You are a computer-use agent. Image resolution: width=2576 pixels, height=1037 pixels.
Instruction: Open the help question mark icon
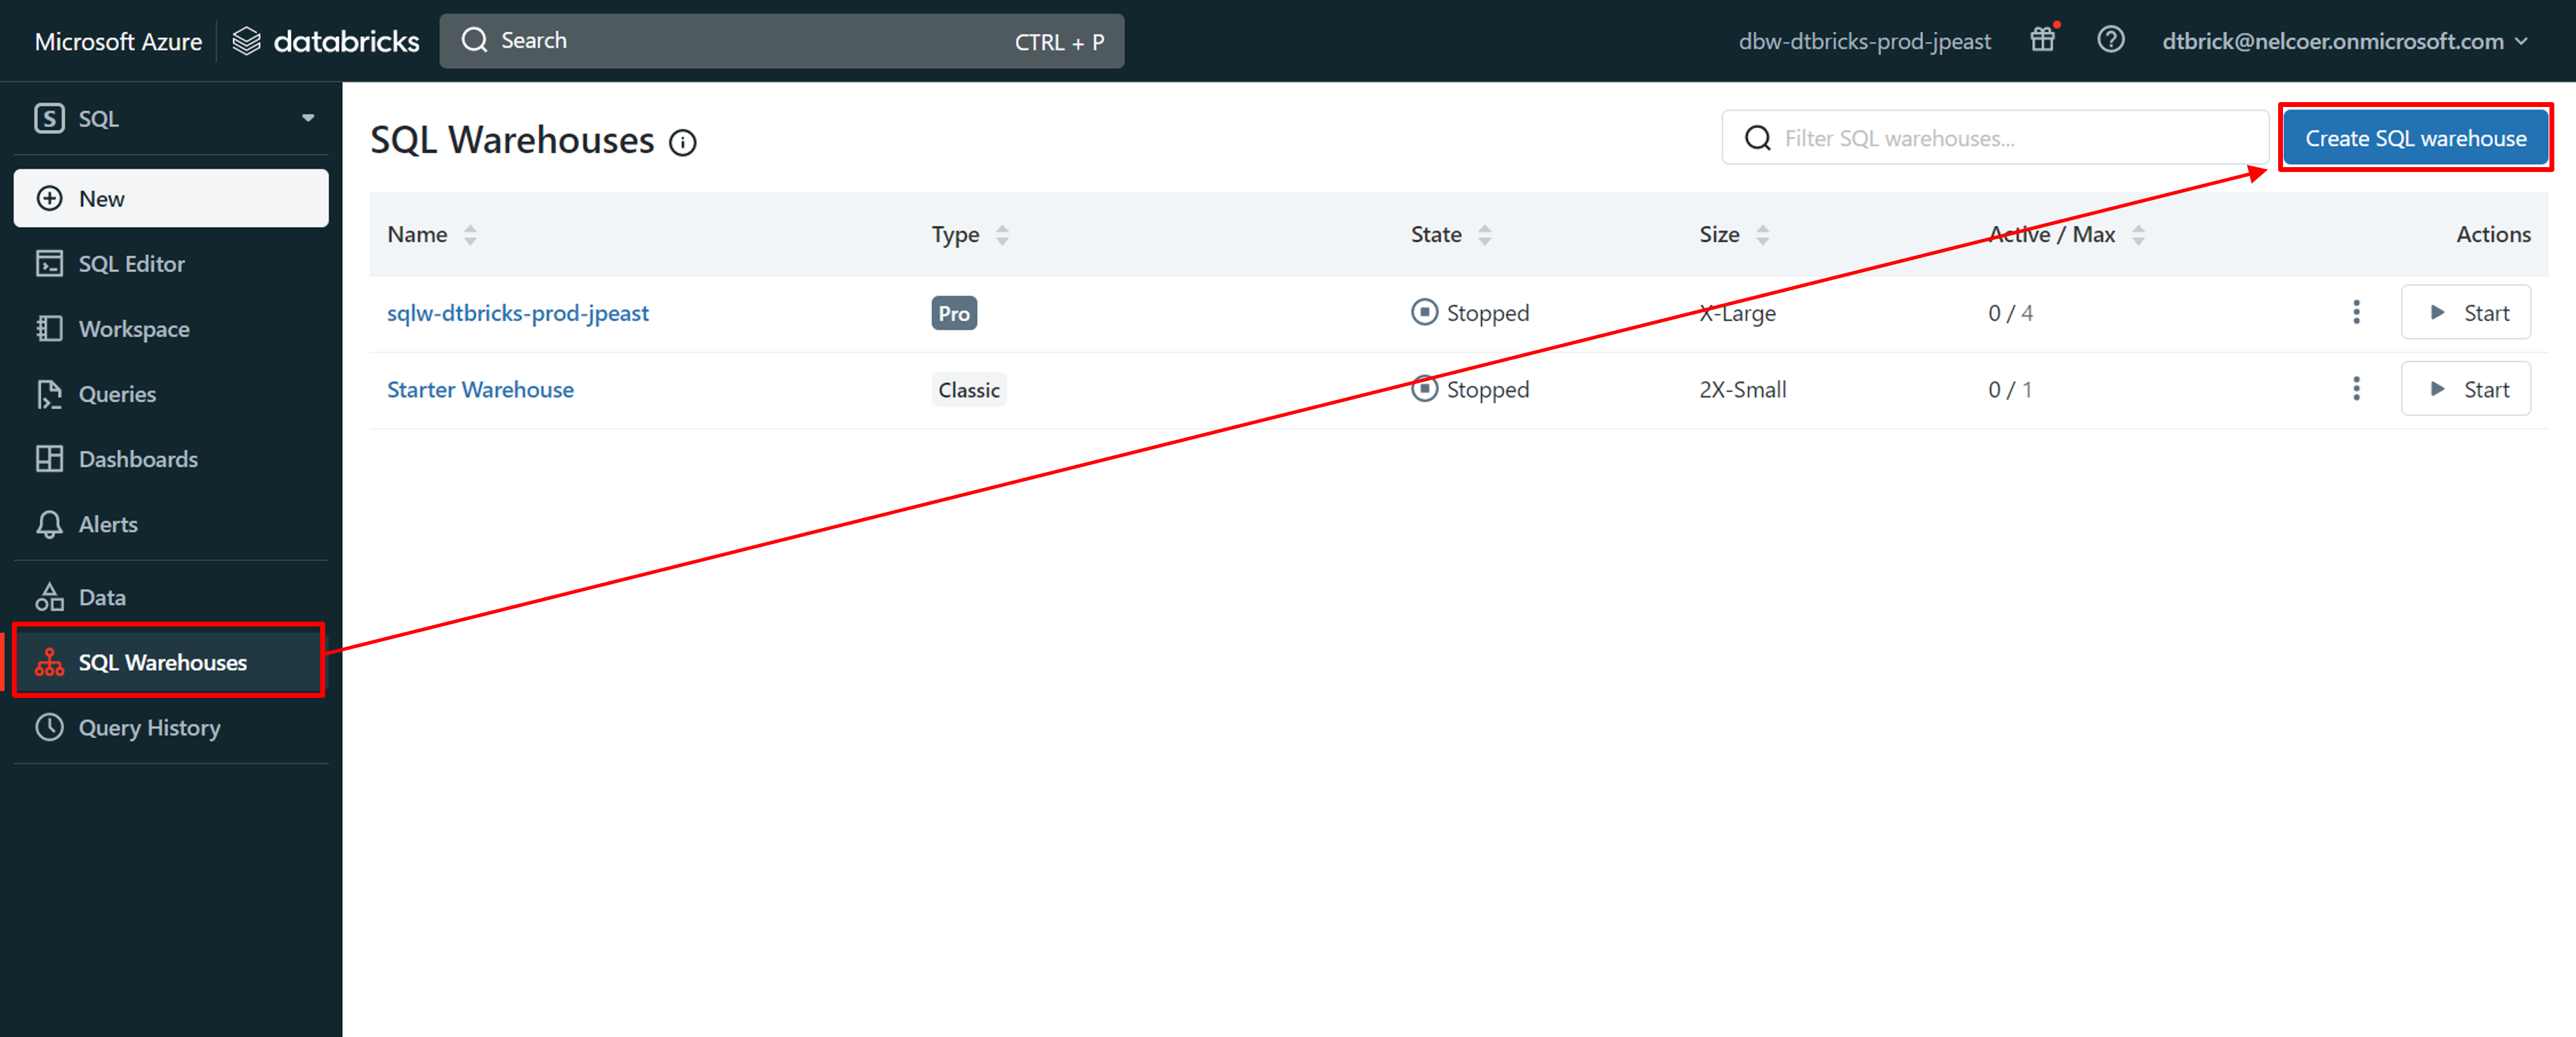(2110, 40)
